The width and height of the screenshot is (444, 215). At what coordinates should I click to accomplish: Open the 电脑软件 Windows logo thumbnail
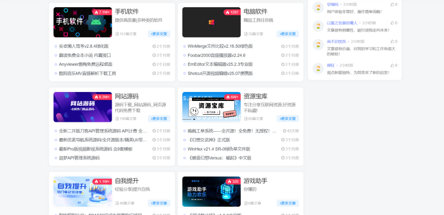pos(211,22)
